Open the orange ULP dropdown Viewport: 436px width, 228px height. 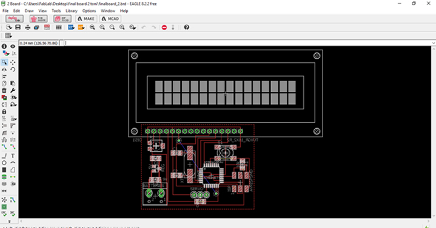[x=81, y=27]
